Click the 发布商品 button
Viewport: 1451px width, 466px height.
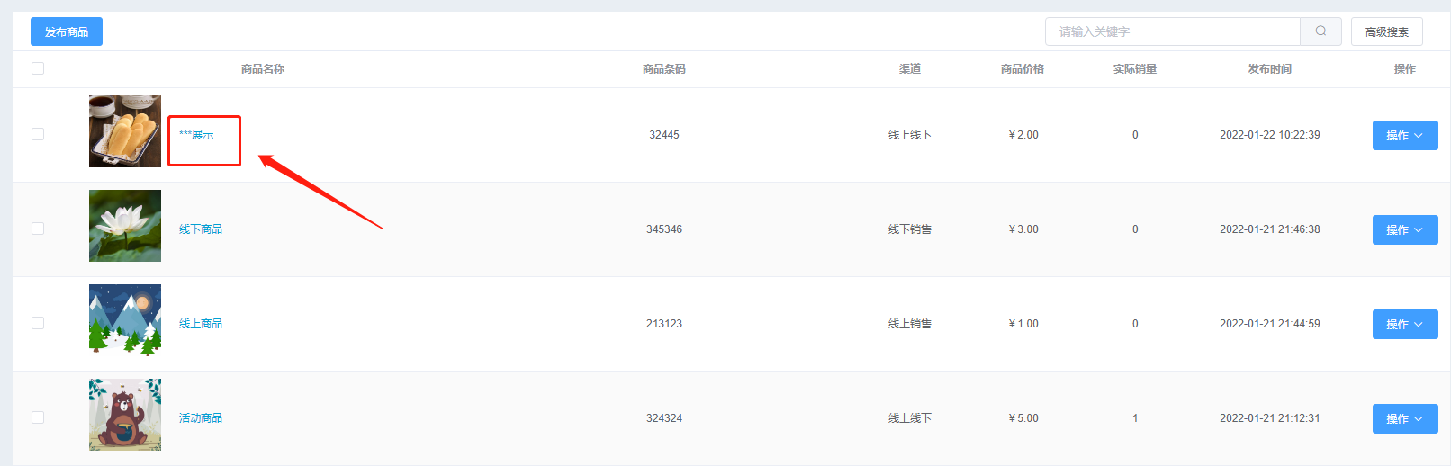(x=67, y=31)
